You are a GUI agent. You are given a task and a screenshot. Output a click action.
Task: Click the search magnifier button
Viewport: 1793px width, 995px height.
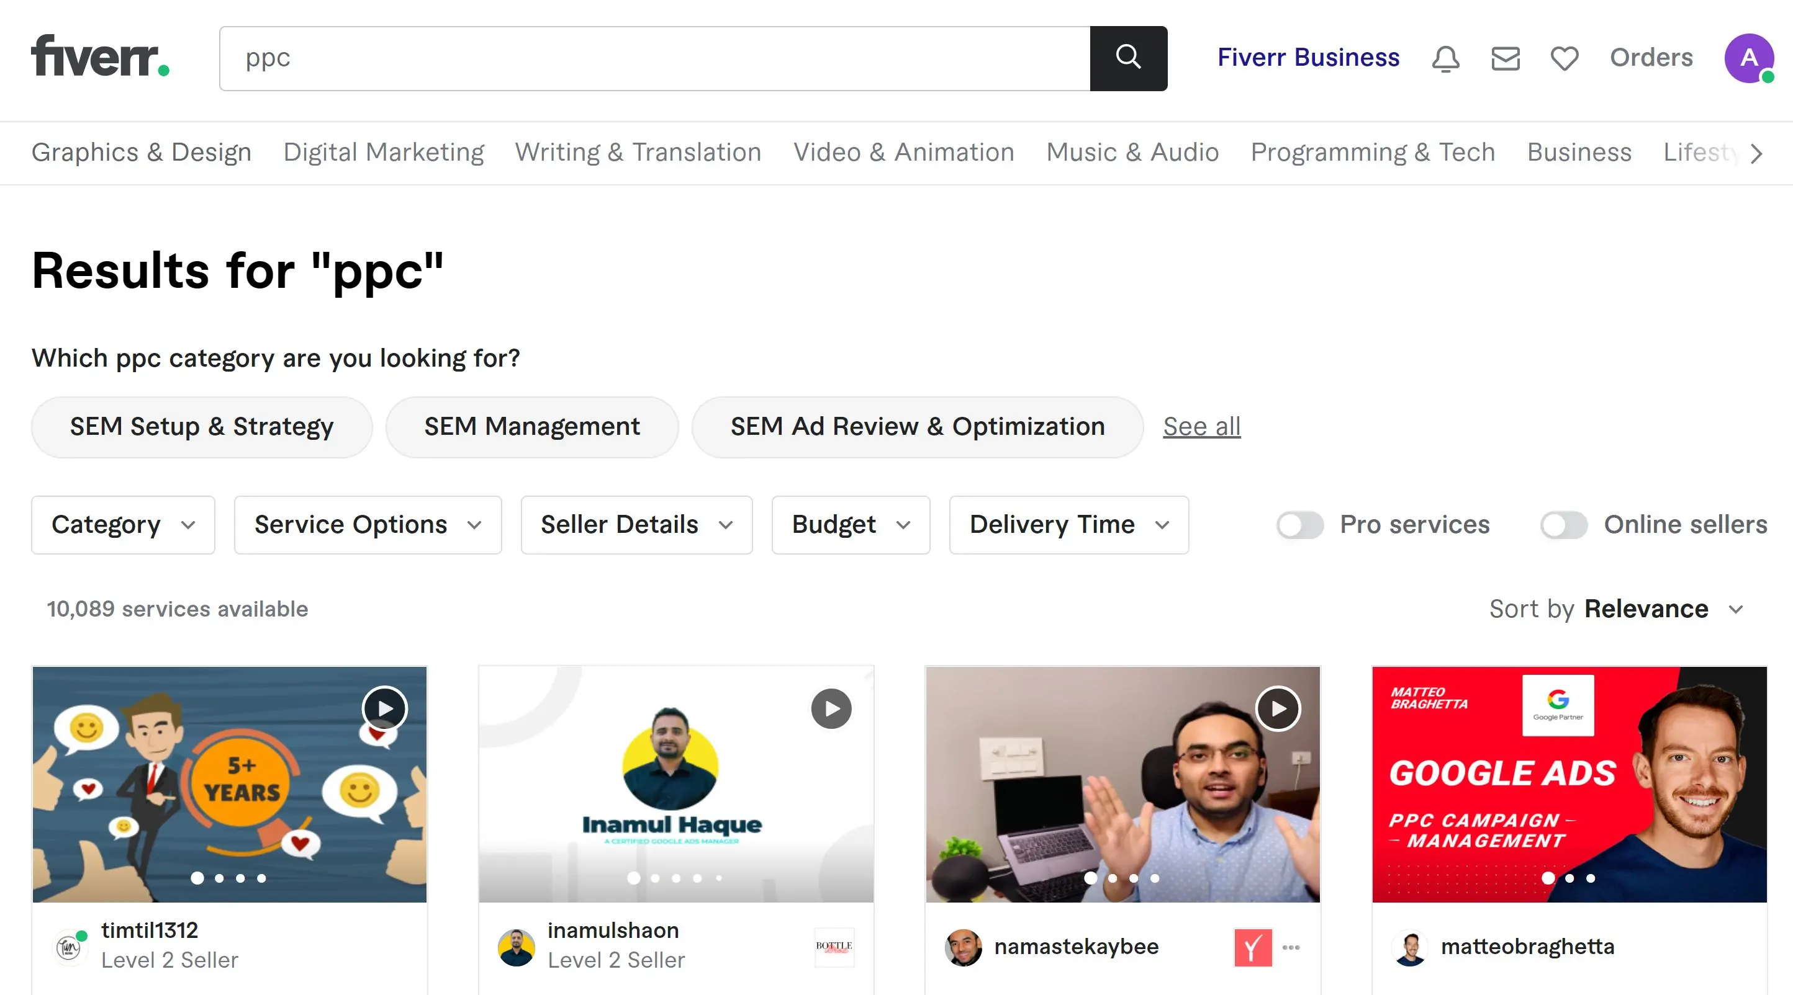point(1128,58)
